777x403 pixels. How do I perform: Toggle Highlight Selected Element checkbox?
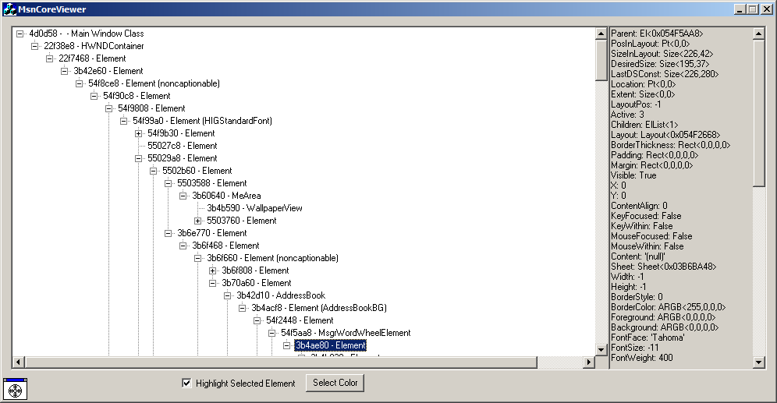point(186,383)
